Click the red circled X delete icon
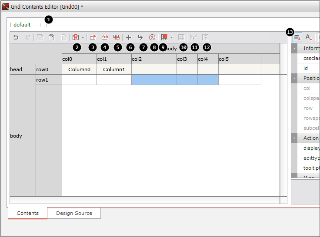The width and height of the screenshot is (320, 237). [152, 38]
